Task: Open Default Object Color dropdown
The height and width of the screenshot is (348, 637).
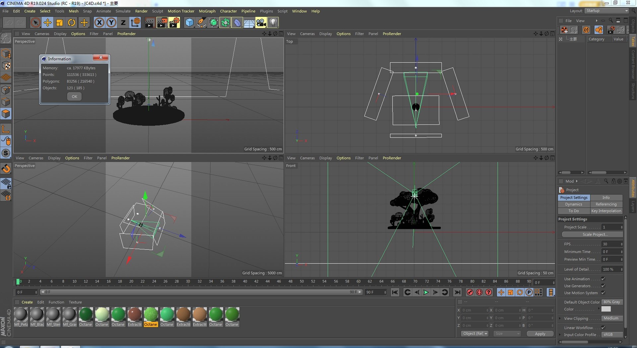Action: tap(612, 302)
